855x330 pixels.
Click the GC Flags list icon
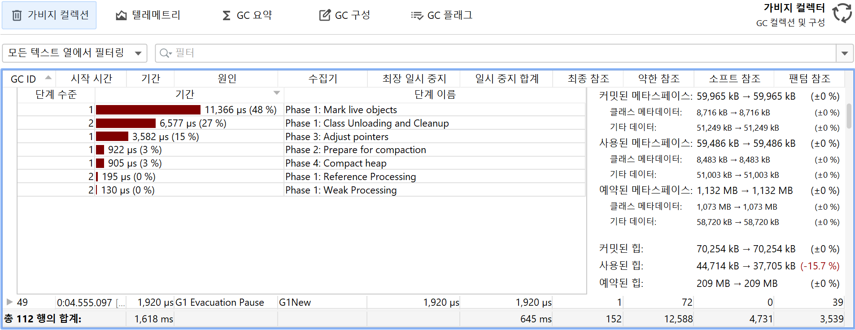(417, 16)
